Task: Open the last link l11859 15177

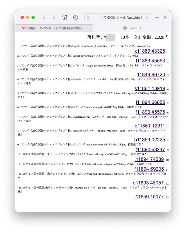Action: coord(149,197)
